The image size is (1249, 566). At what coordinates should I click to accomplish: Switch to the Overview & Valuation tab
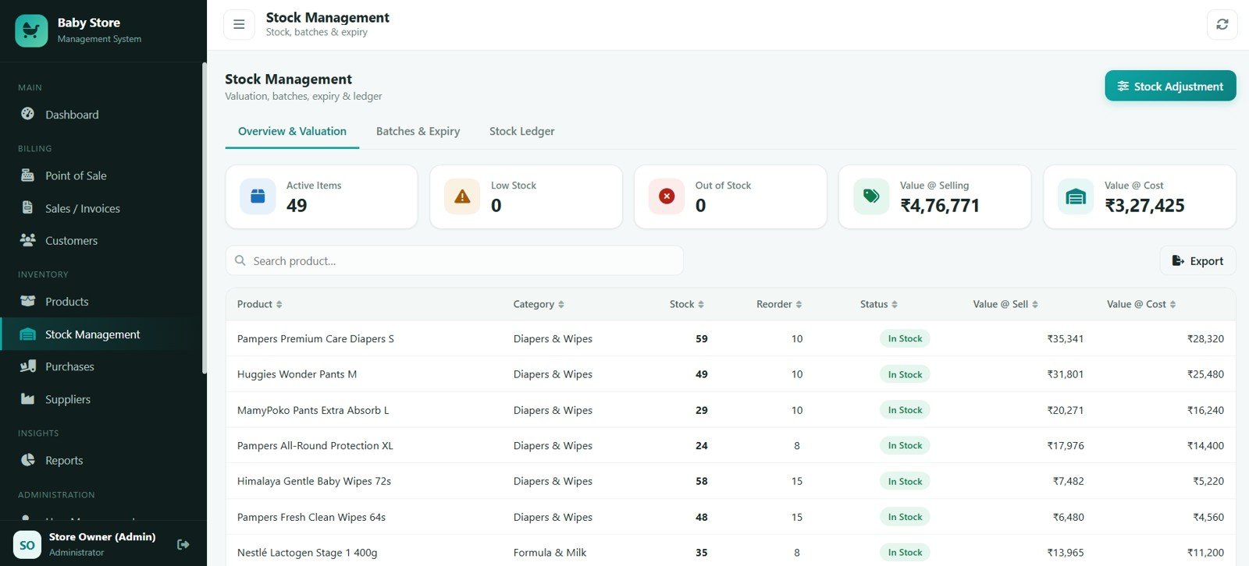[292, 131]
